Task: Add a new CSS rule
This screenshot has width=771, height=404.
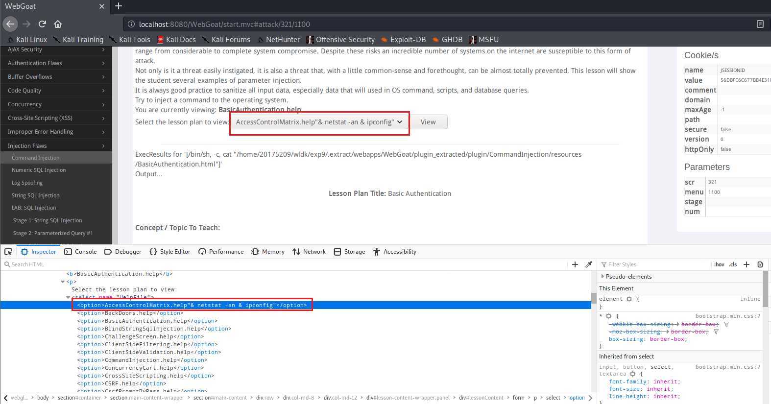Action: point(747,264)
